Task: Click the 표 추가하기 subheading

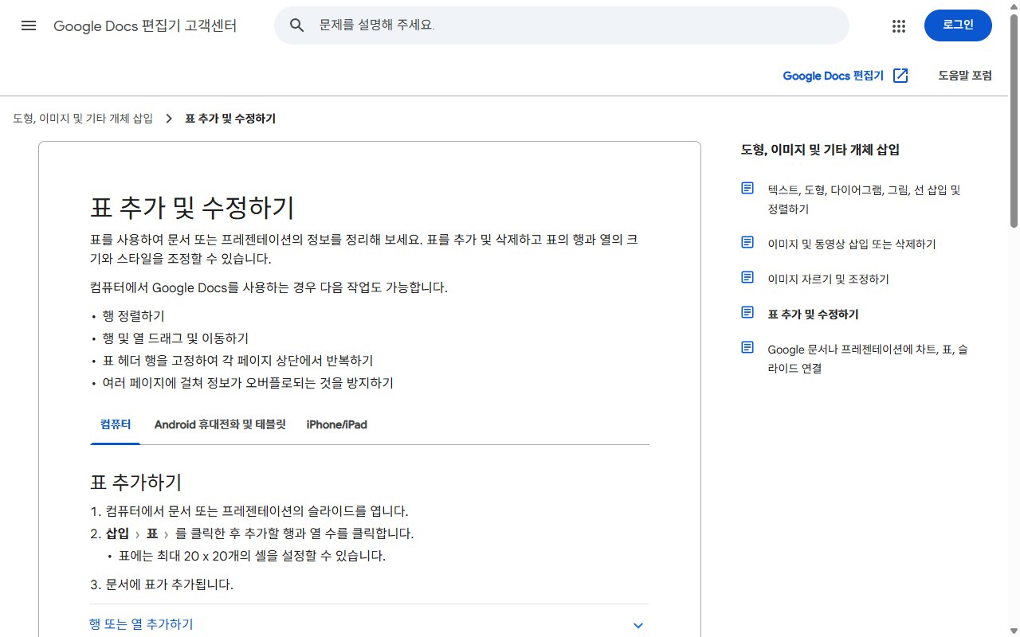Action: coord(136,482)
